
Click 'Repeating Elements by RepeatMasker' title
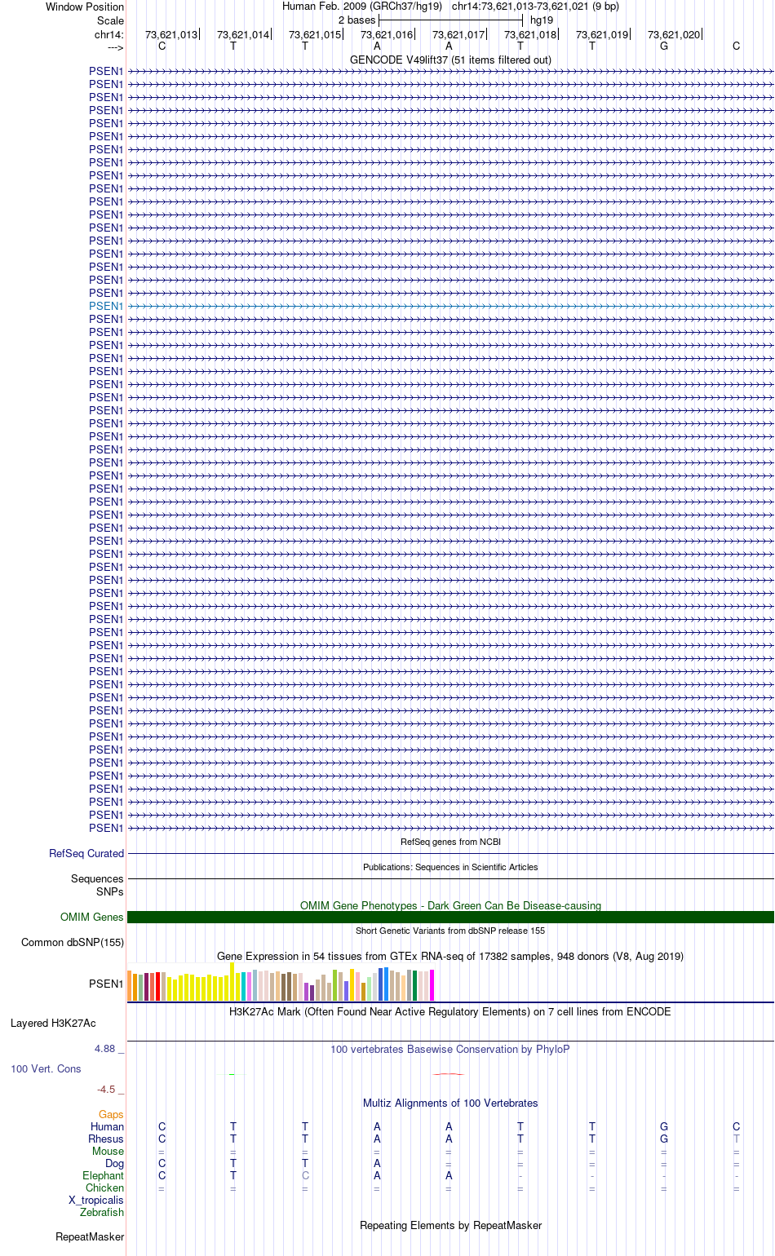tap(450, 1225)
